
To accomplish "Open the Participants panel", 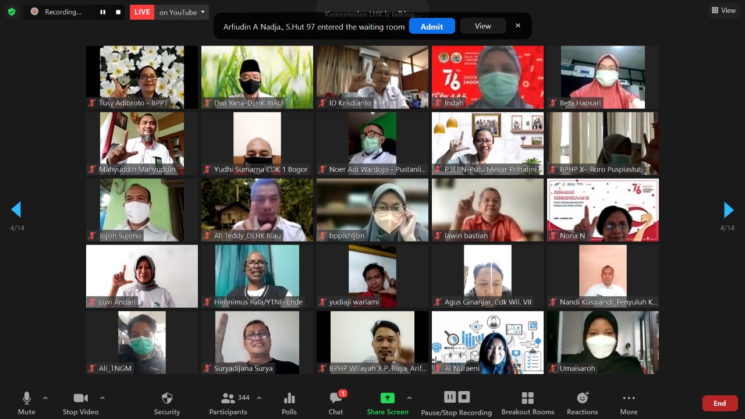I will tap(228, 403).
